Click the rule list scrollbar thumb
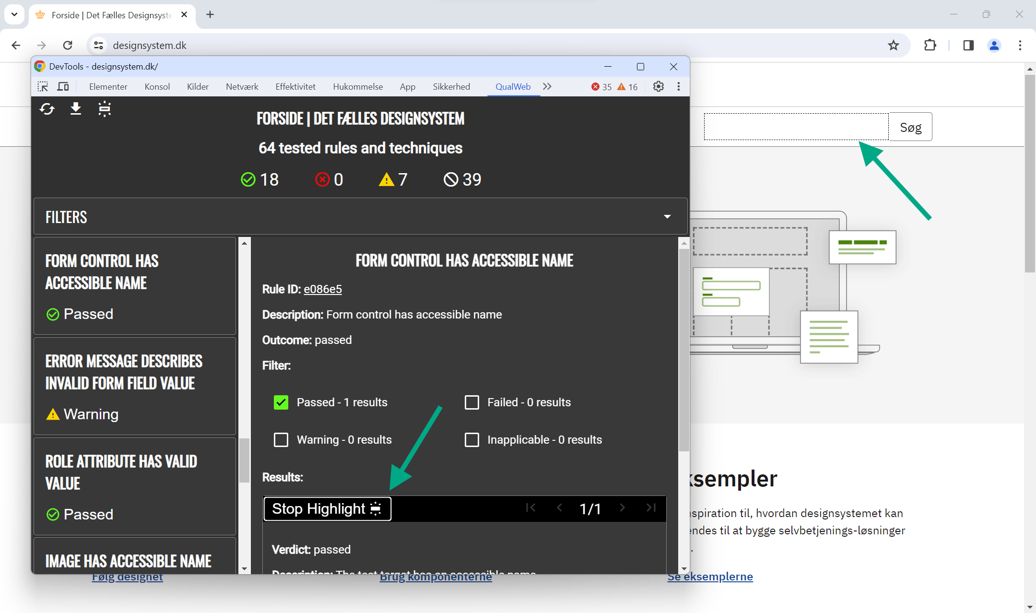The width and height of the screenshot is (1036, 613). tap(245, 460)
